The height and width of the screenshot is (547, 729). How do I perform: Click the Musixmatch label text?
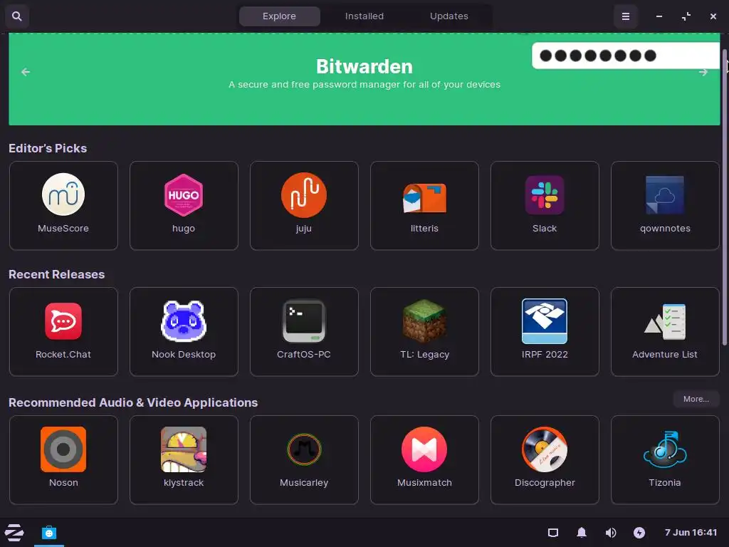point(424,483)
